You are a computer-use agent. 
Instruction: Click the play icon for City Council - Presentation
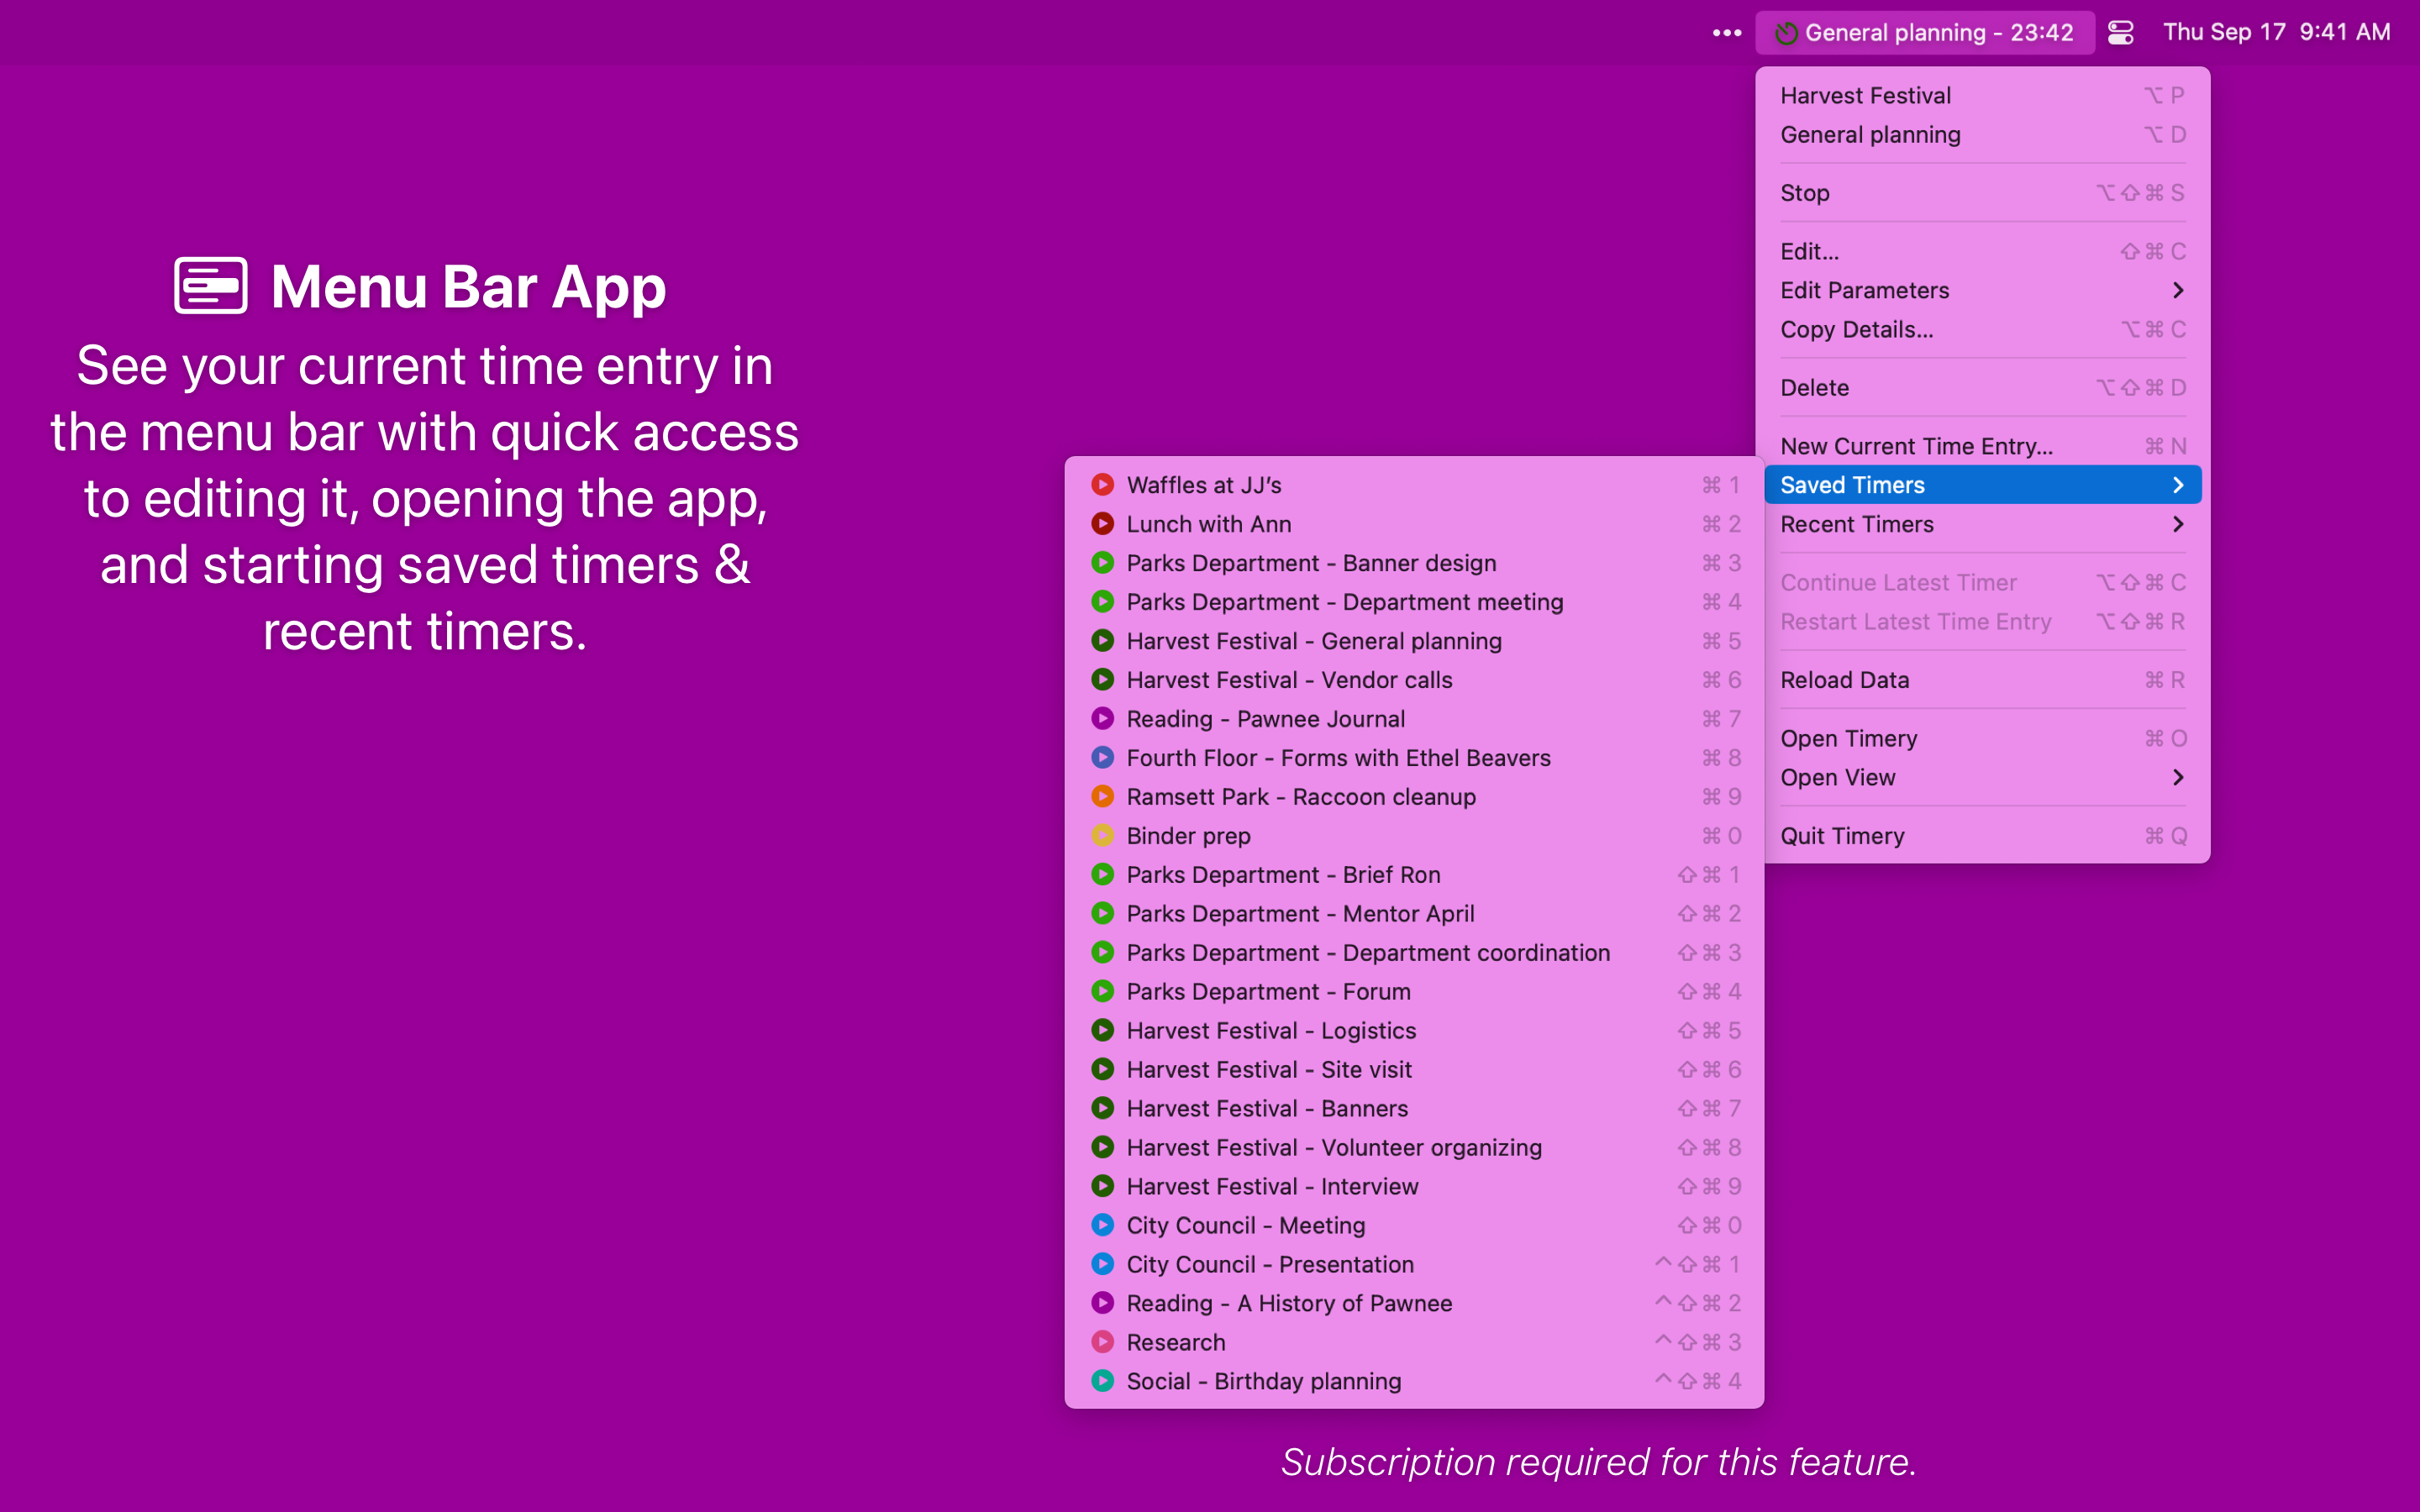(1102, 1265)
